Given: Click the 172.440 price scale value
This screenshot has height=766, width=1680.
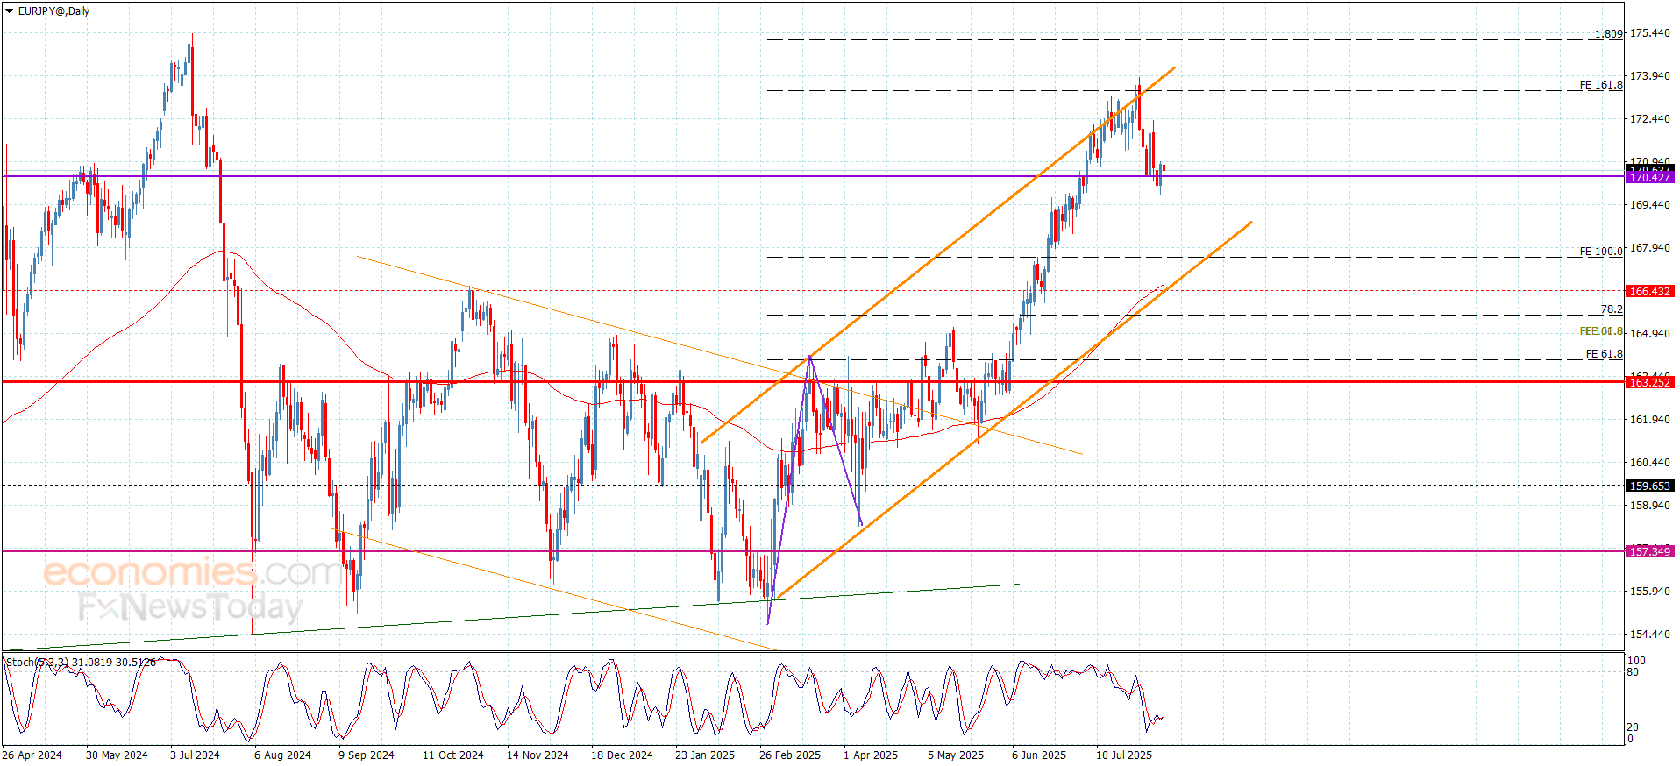Looking at the screenshot, I should pyautogui.click(x=1649, y=119).
